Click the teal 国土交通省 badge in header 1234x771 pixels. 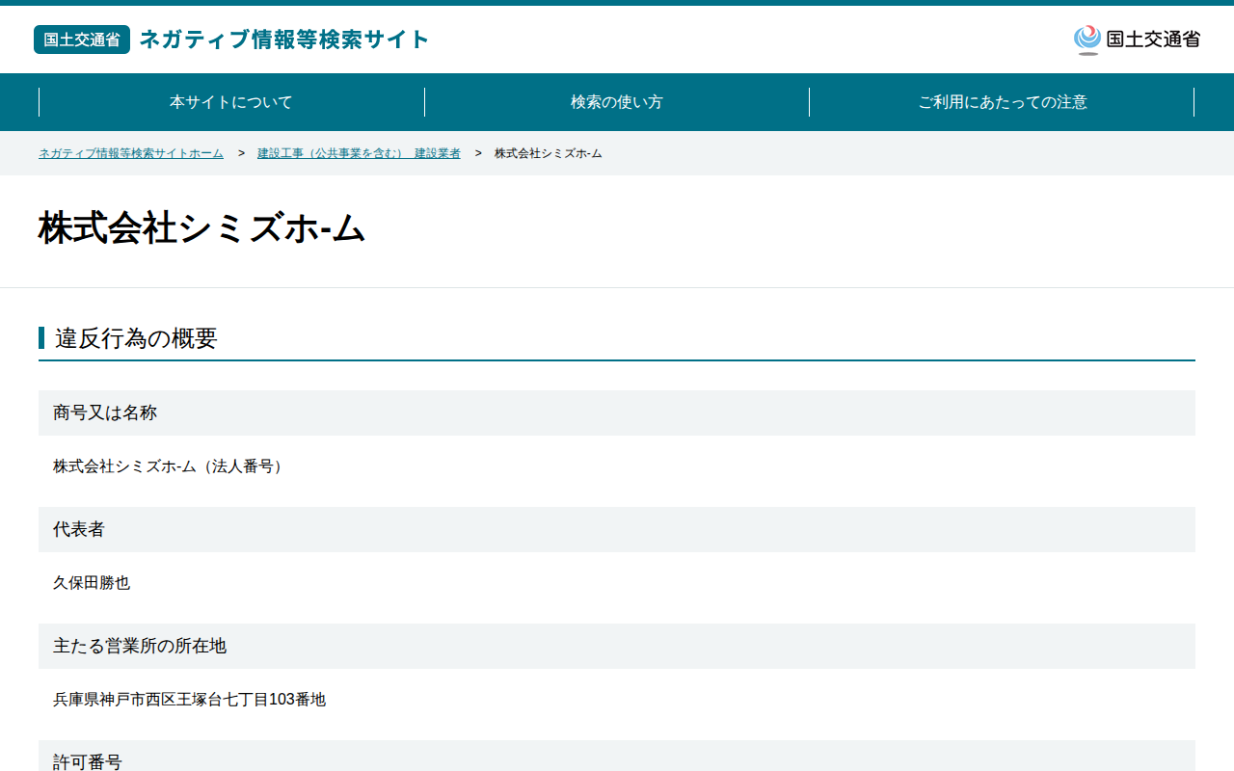(x=82, y=40)
